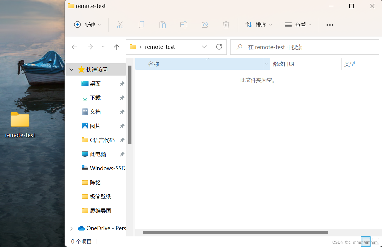Switch to large icons view in status bar

coord(376,241)
